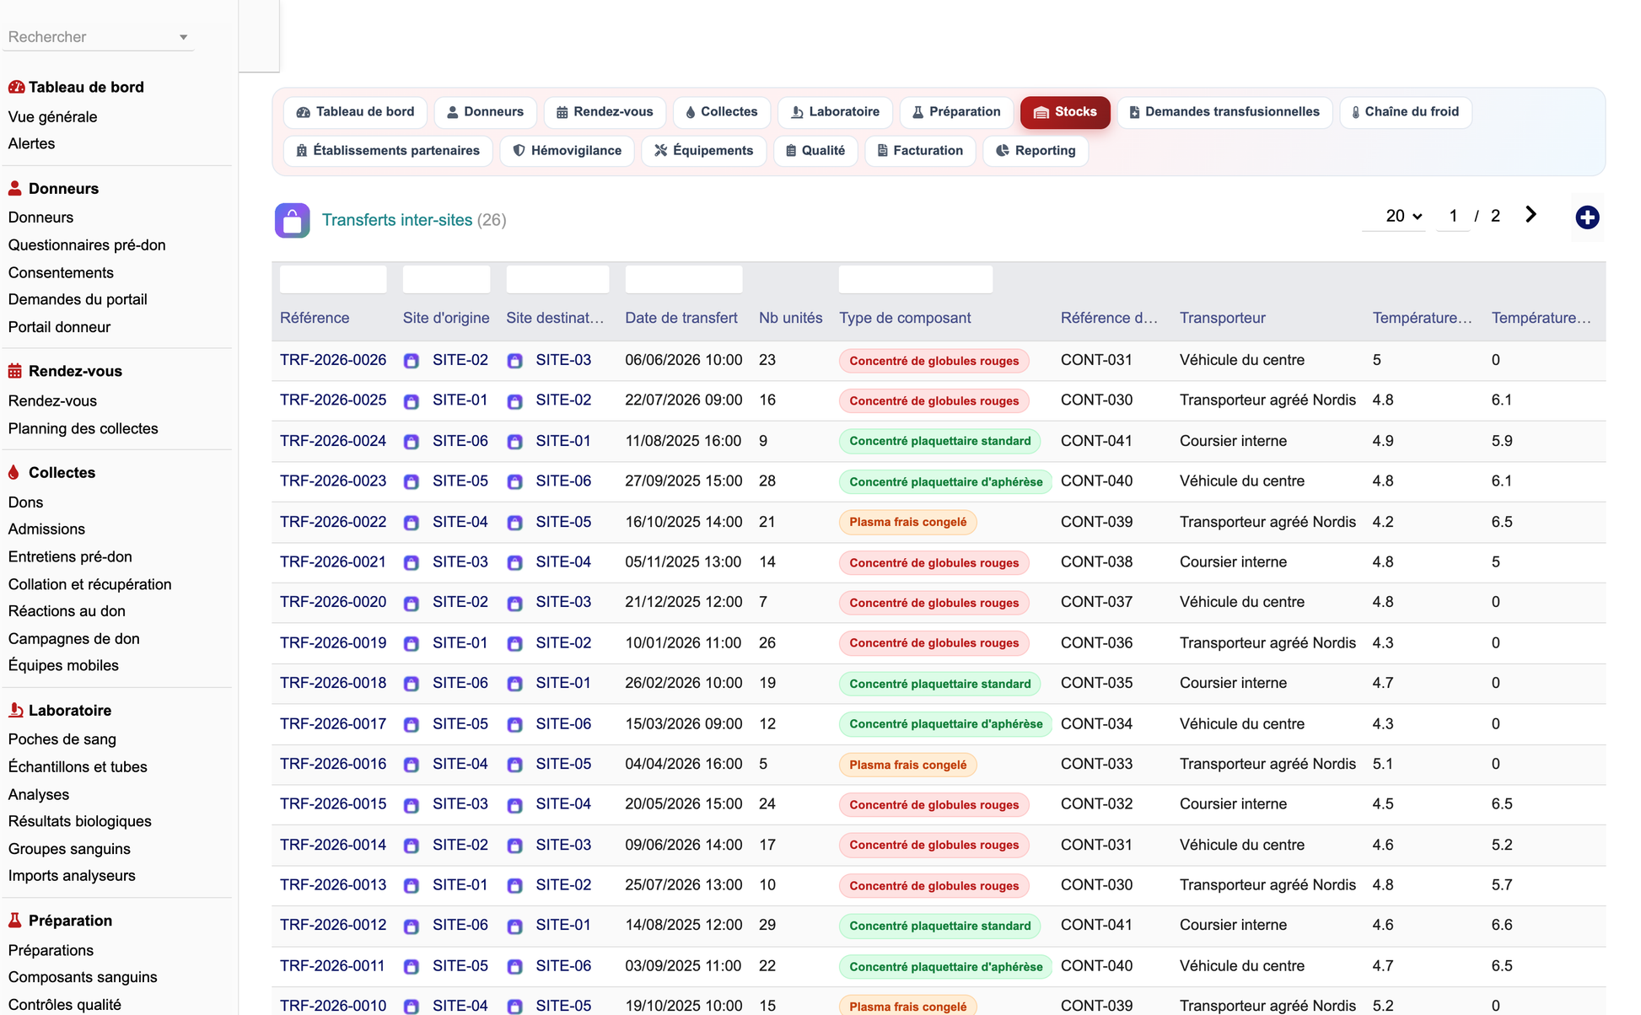Viewport: 1641px width, 1015px height.
Task: Open the Donneurs tab
Action: coord(485,112)
